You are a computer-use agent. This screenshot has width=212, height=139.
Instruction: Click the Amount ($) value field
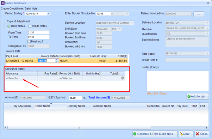coord(33,97)
